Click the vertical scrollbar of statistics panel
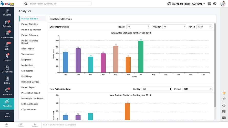228x128 pixels. click(215, 65)
